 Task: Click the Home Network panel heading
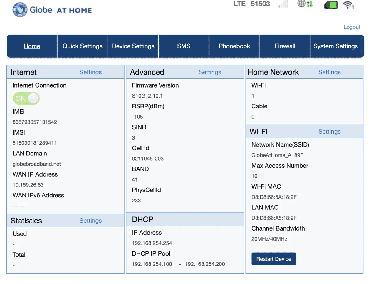point(273,72)
